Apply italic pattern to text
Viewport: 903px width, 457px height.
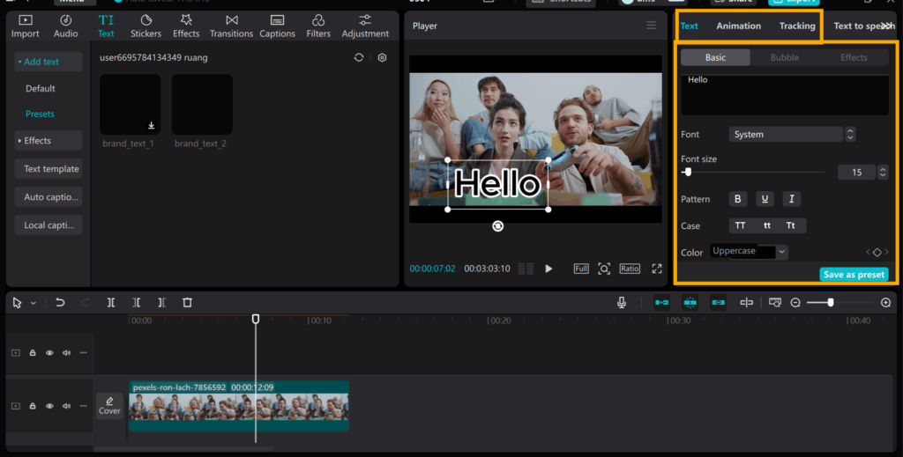792,199
